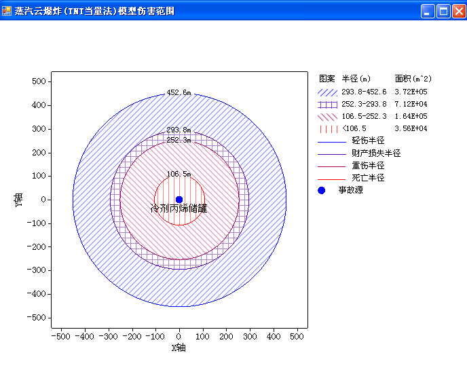Click the 252.3-293.8 radius range entry
The height and width of the screenshot is (368, 467).
coord(364,104)
